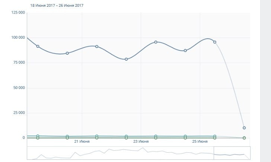This screenshot has height=162, width=271.
Task: Click the date range 18 Июня 2017 – 26 Июня 2017
Action: coord(57,6)
